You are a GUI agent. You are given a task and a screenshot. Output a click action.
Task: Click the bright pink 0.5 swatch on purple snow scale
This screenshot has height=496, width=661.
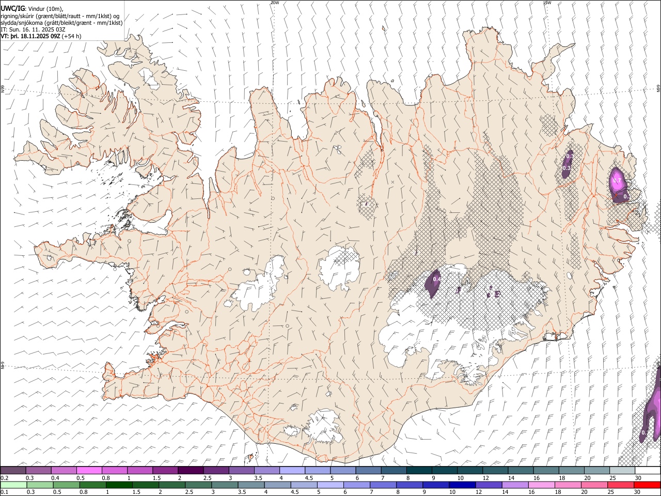click(x=89, y=470)
